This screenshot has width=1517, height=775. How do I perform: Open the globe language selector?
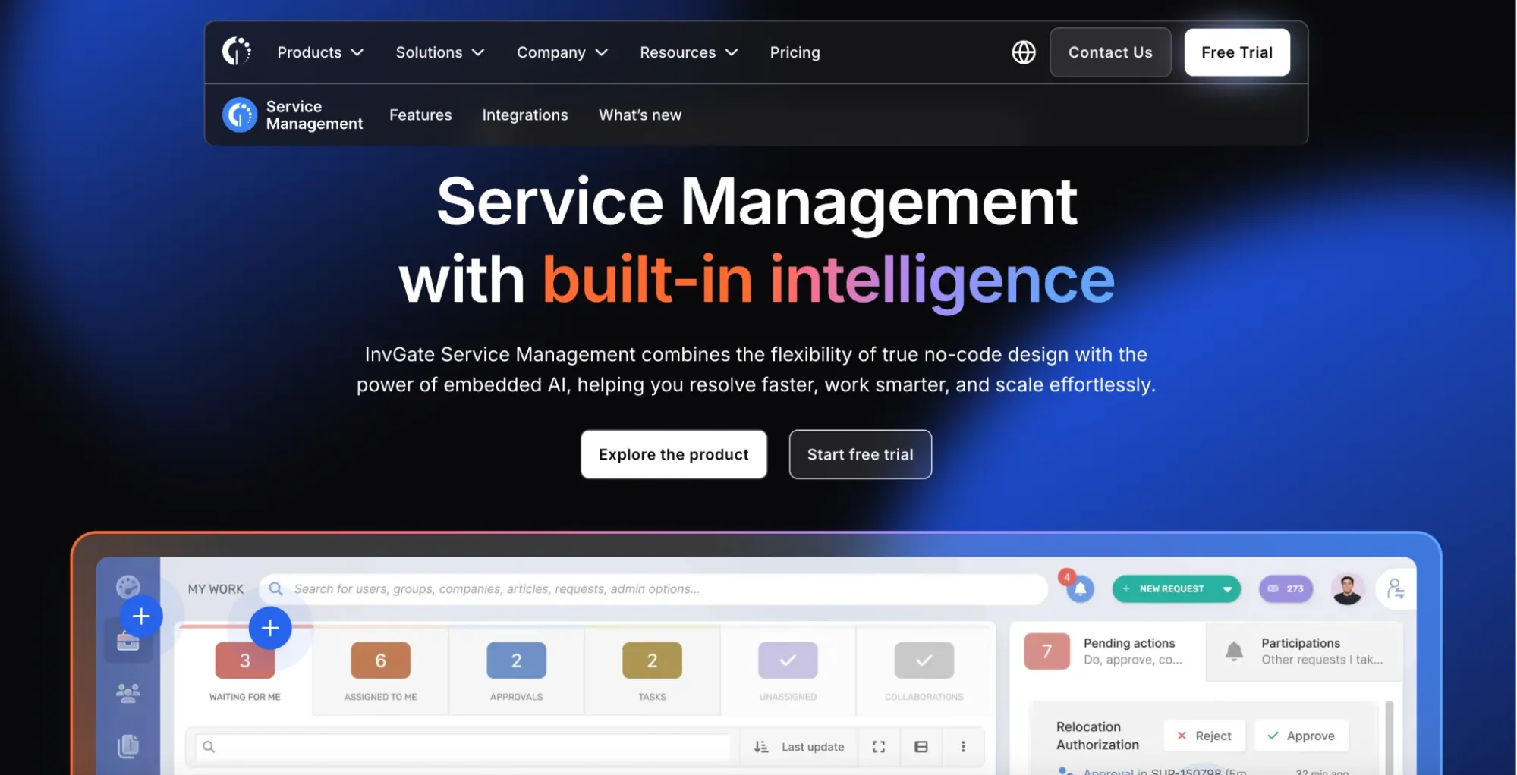1023,52
